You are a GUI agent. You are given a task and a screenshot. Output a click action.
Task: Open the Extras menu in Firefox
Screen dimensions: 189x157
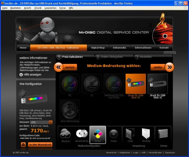(62, 8)
